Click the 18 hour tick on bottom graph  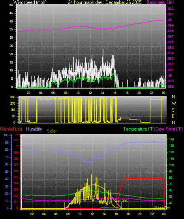click(128, 214)
